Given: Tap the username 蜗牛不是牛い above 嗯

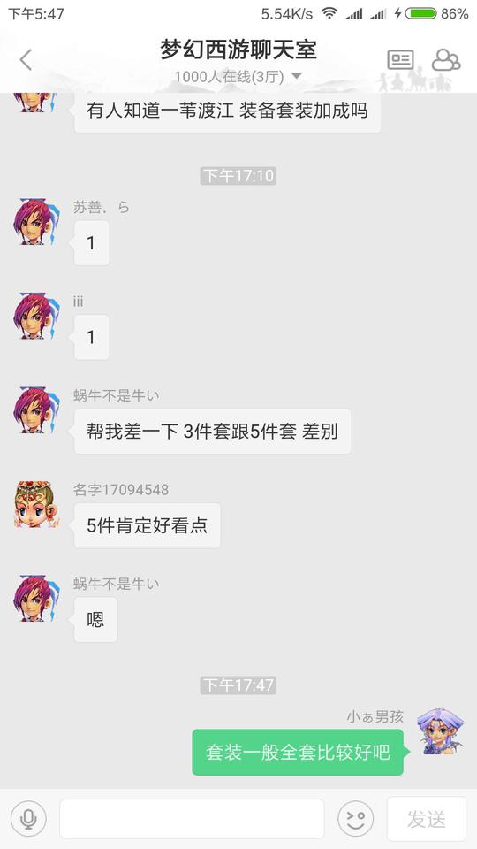Looking at the screenshot, I should pos(117,584).
